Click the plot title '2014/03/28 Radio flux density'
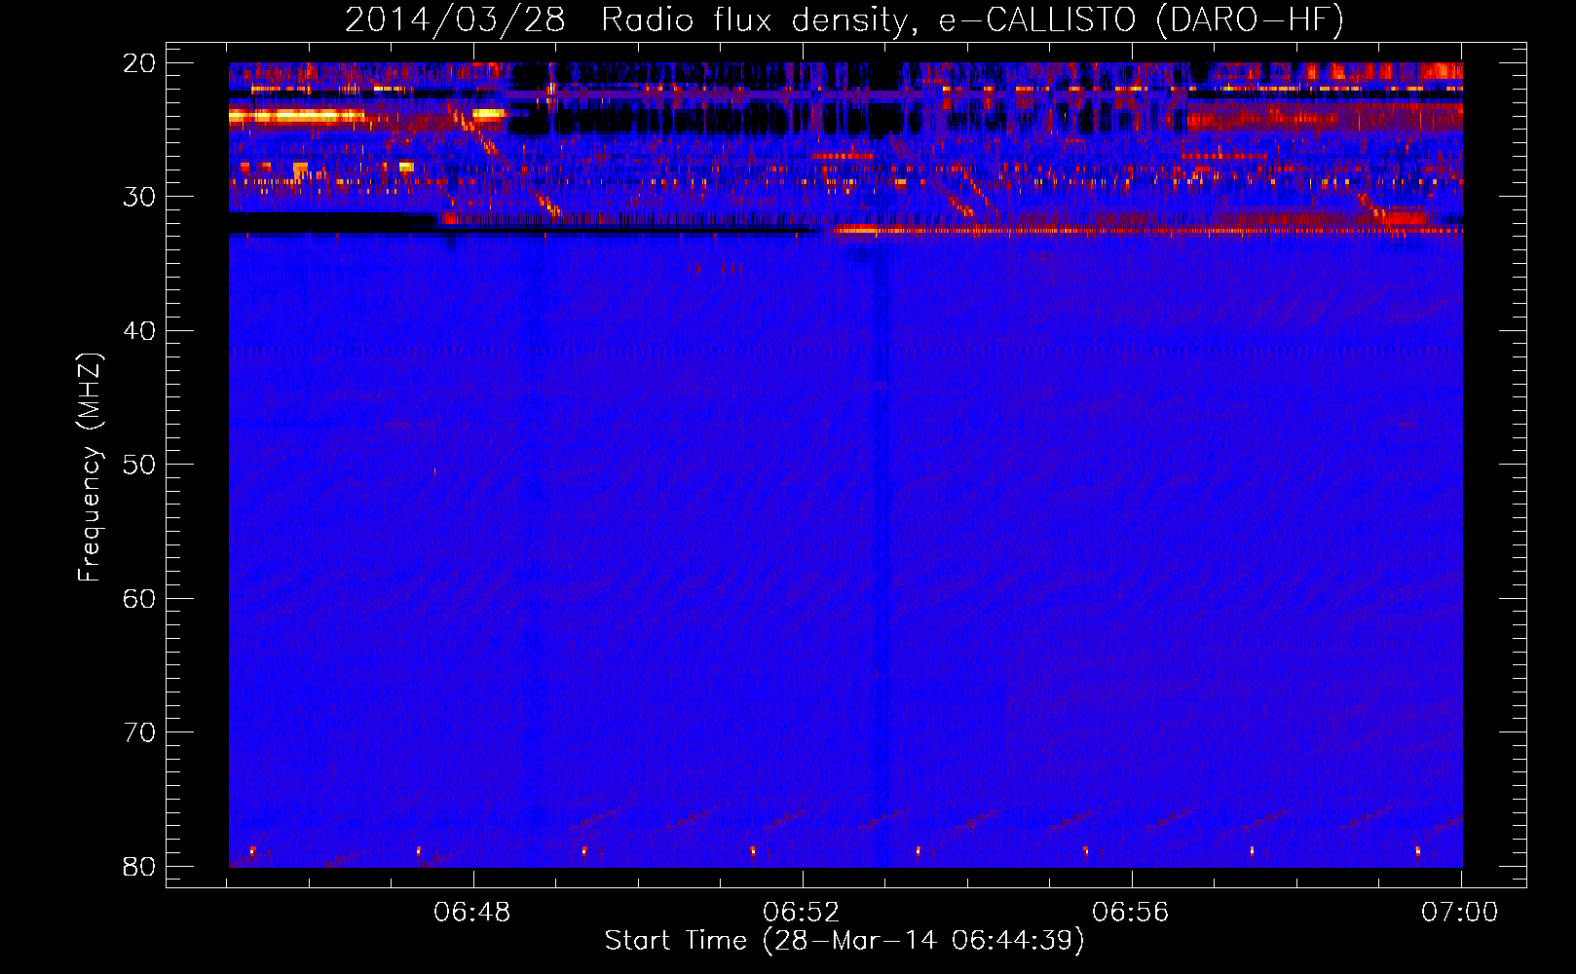The height and width of the screenshot is (974, 1576). click(845, 20)
